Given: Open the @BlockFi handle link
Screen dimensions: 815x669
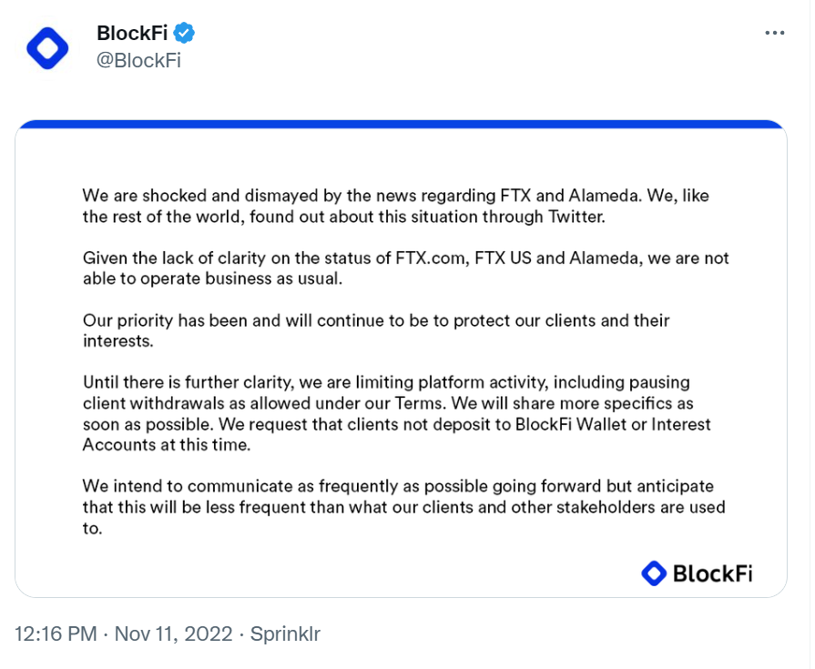Looking at the screenshot, I should pos(138,61).
